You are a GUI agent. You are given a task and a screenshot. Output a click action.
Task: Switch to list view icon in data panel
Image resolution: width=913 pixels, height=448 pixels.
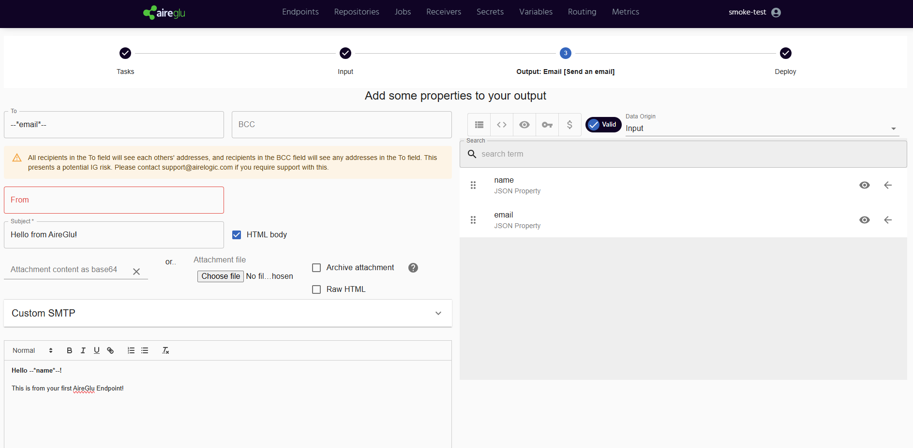[479, 125]
